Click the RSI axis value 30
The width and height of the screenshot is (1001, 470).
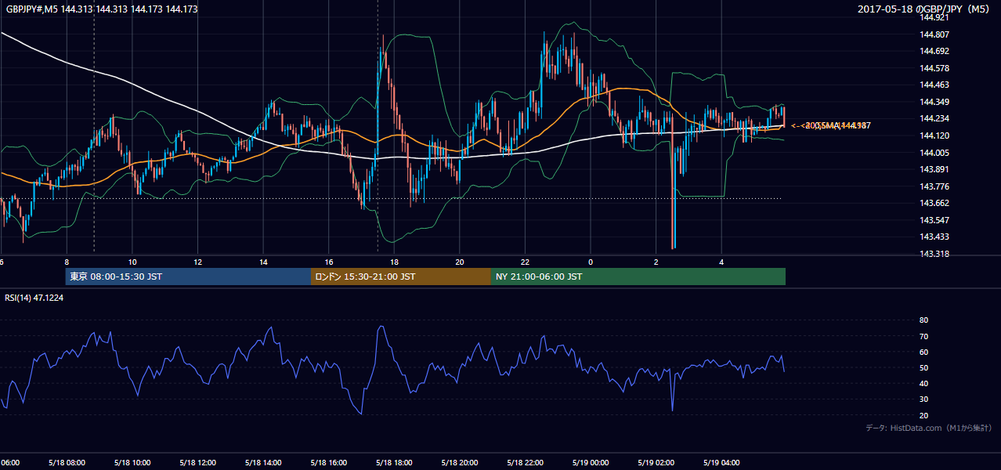point(924,399)
